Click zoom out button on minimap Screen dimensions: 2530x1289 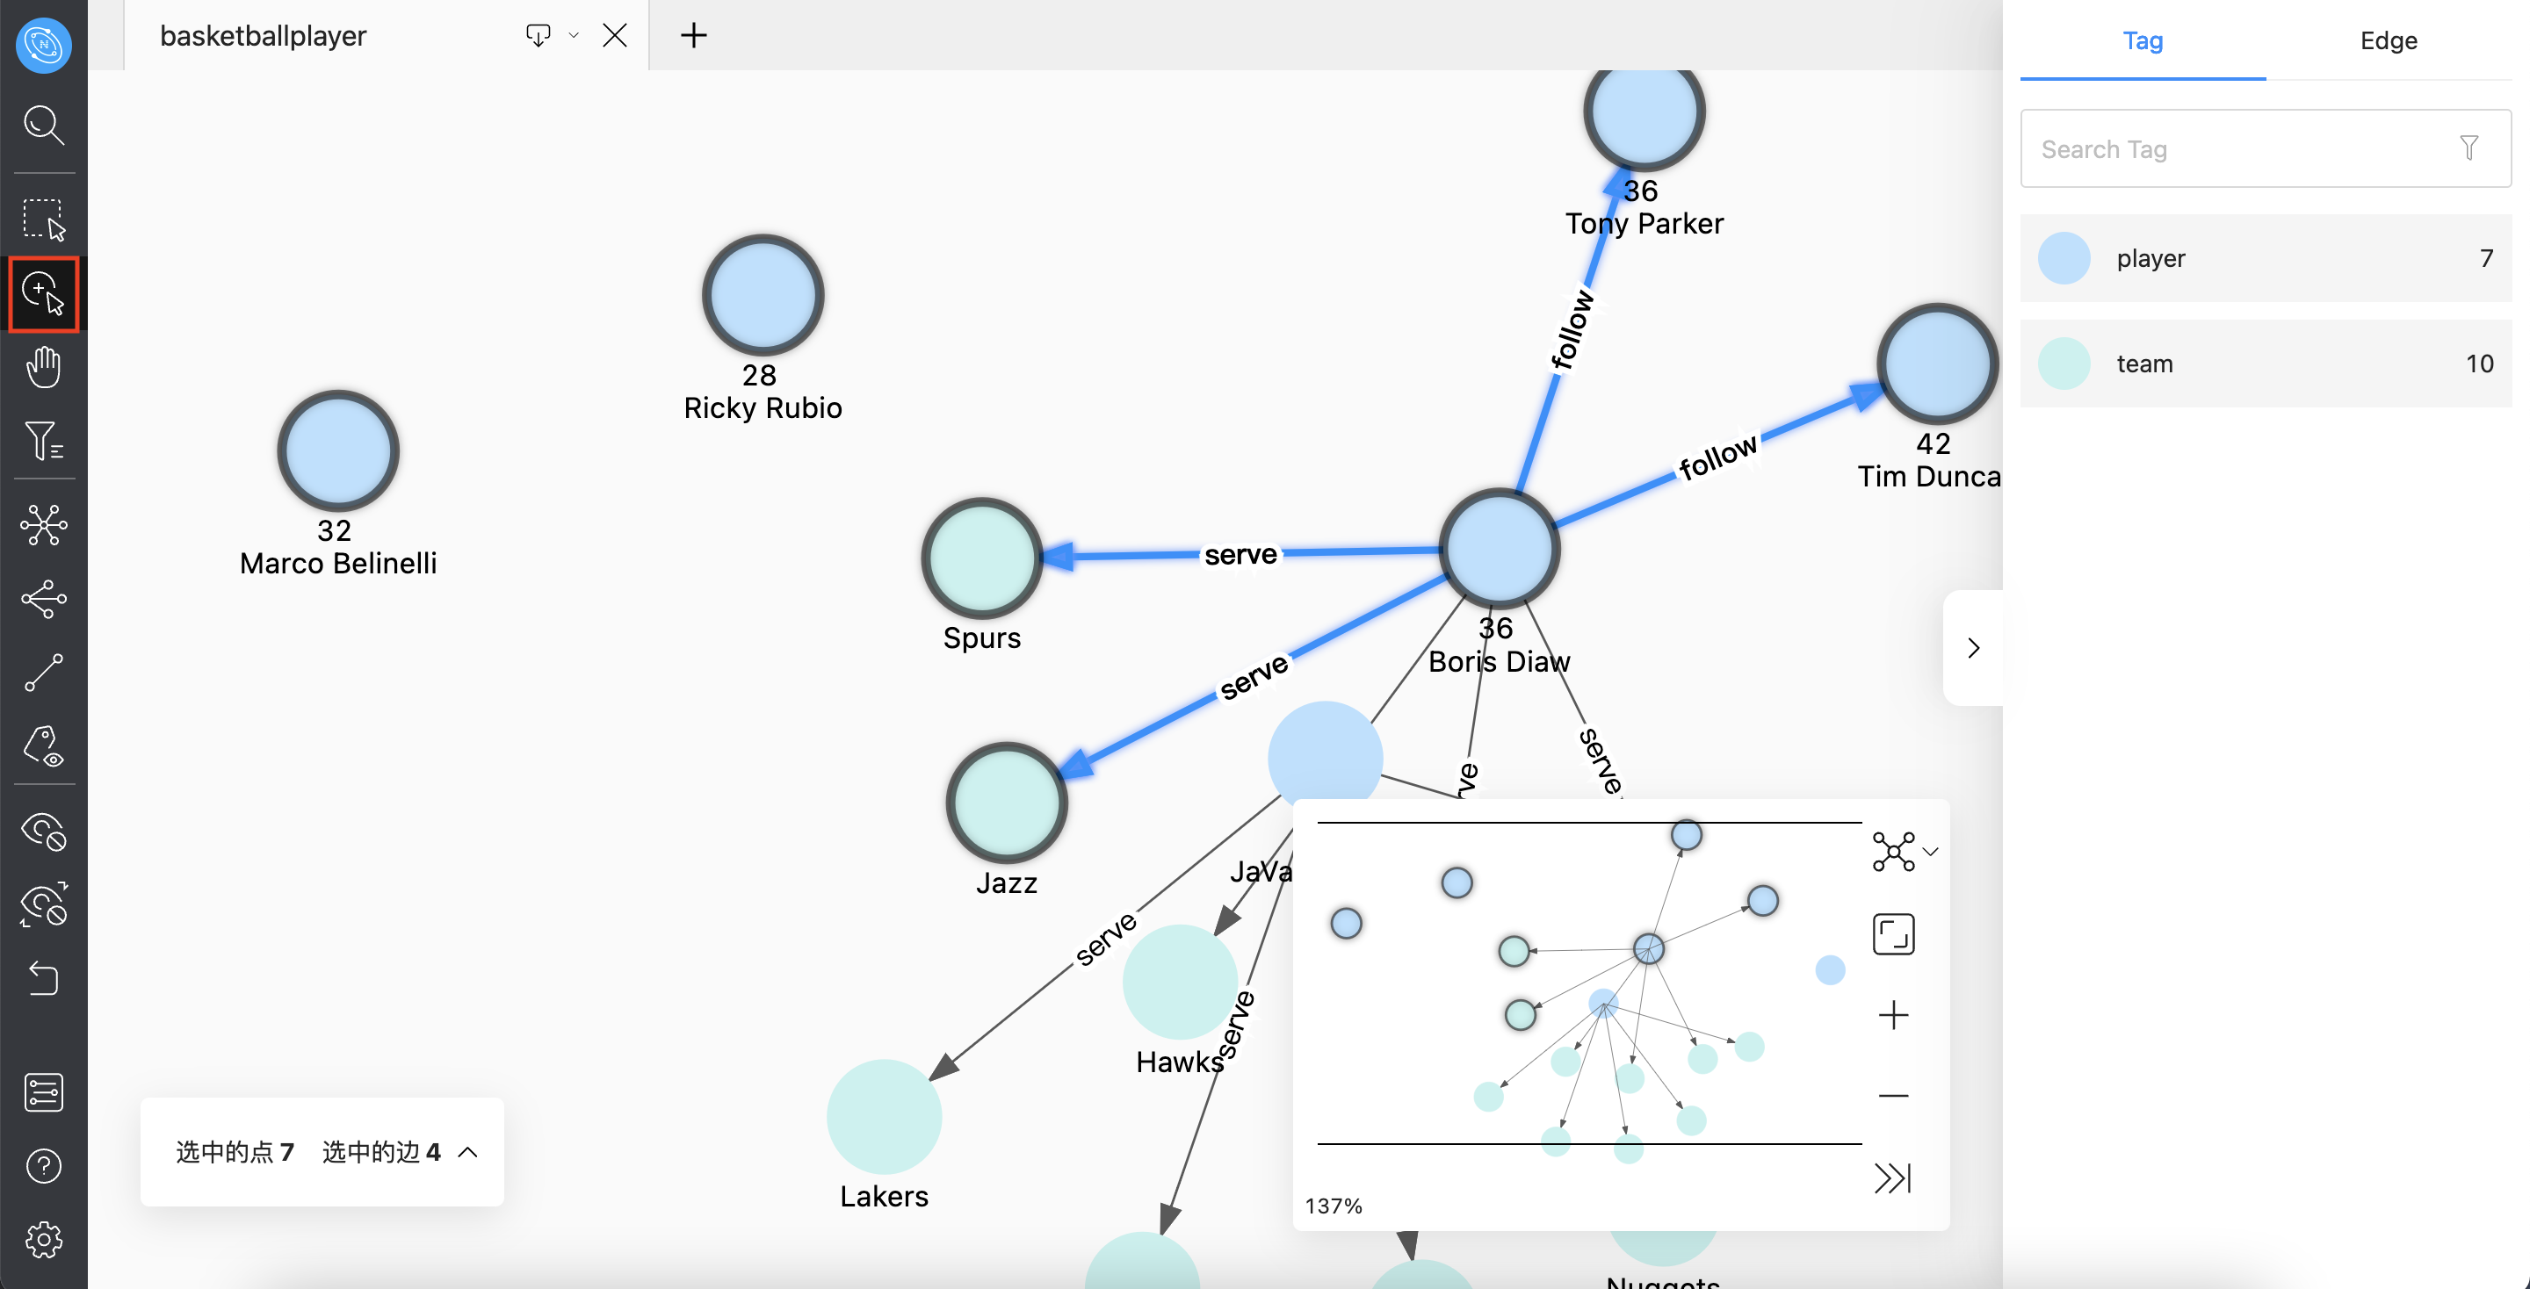click(1894, 1095)
